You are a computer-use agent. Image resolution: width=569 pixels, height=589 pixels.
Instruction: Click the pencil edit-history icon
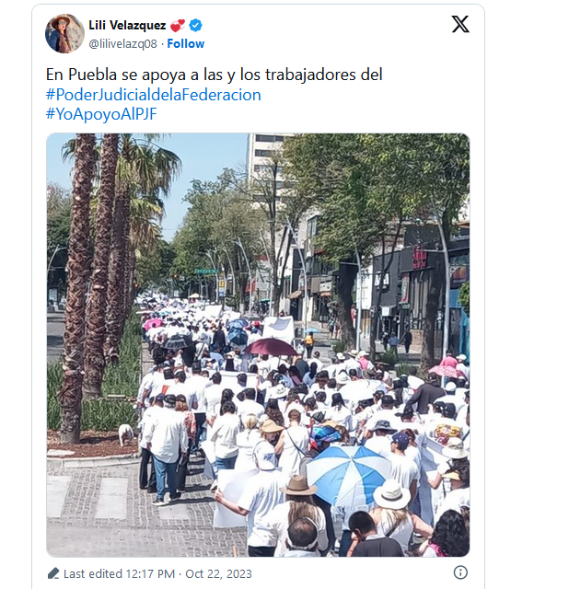point(53,573)
